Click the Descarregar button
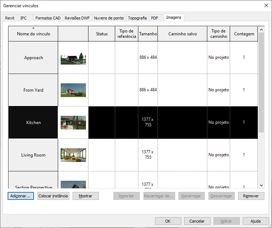 point(221,196)
